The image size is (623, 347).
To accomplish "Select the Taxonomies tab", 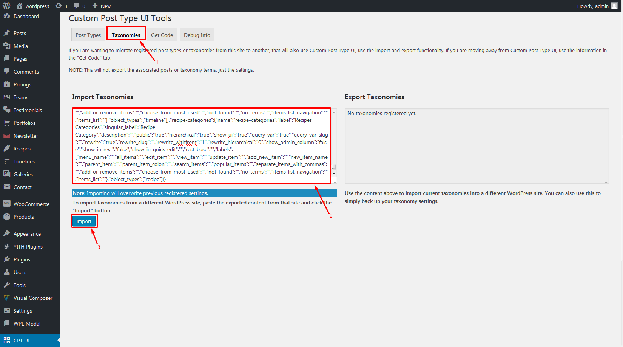I will [126, 35].
